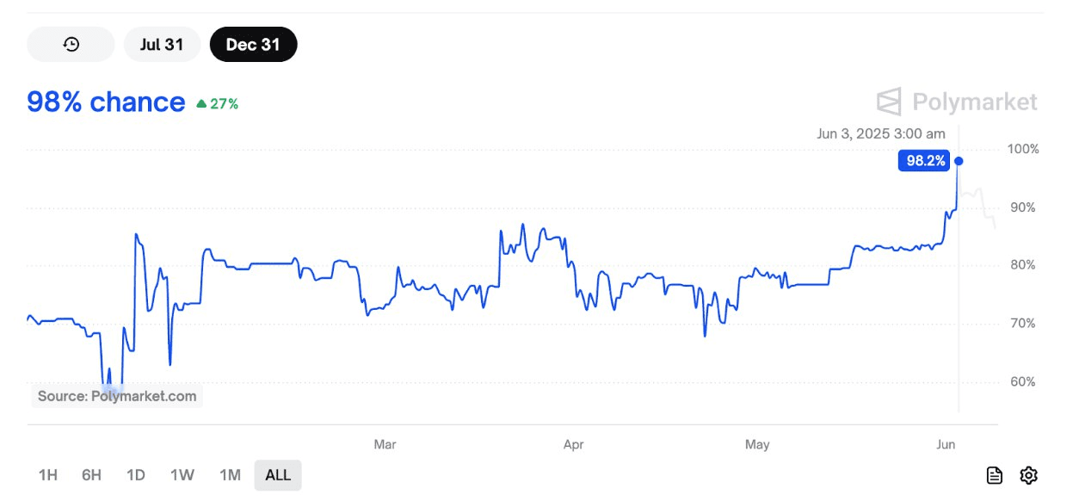Select the Jul 31 date tab
1079x501 pixels.
(x=162, y=45)
